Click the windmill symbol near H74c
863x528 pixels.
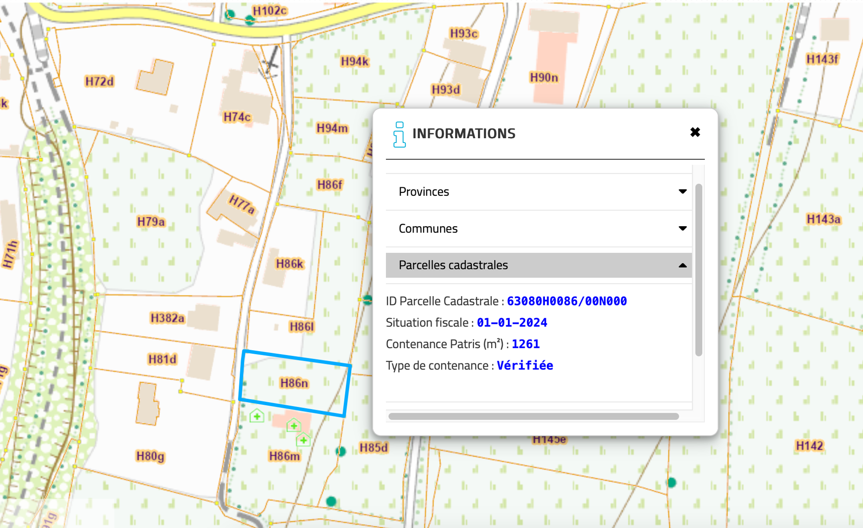click(x=270, y=64)
